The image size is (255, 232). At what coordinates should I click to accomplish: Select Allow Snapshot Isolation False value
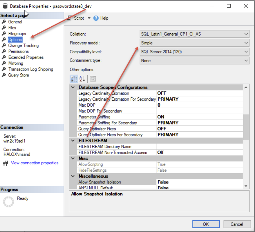[199, 182]
